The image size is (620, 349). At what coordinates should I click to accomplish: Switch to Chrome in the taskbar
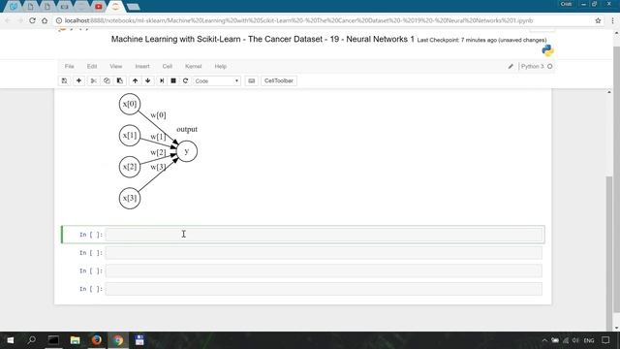pyautogui.click(x=118, y=340)
